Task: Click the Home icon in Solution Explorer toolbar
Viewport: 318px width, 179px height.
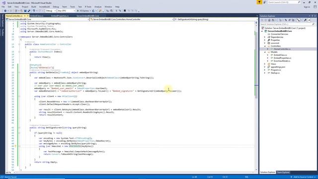Action: (269, 20)
